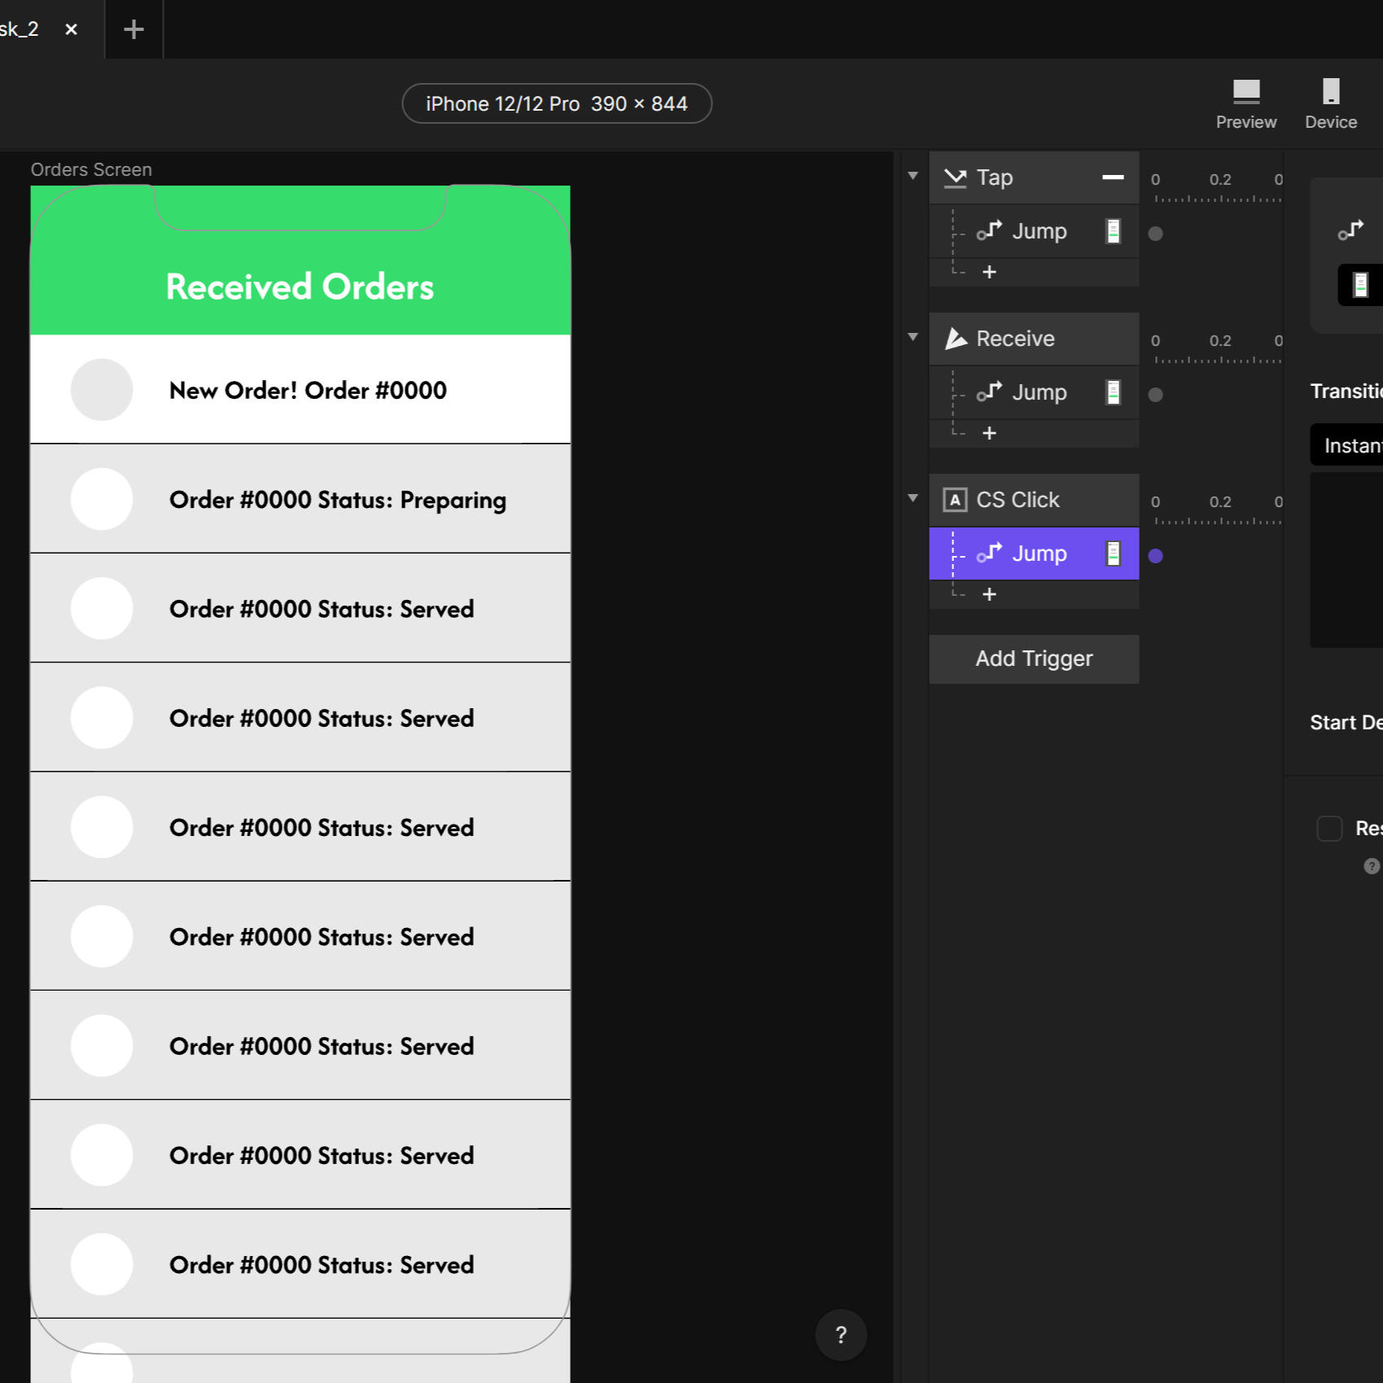
Task: Select the CS Click trigger icon
Action: 954,500
